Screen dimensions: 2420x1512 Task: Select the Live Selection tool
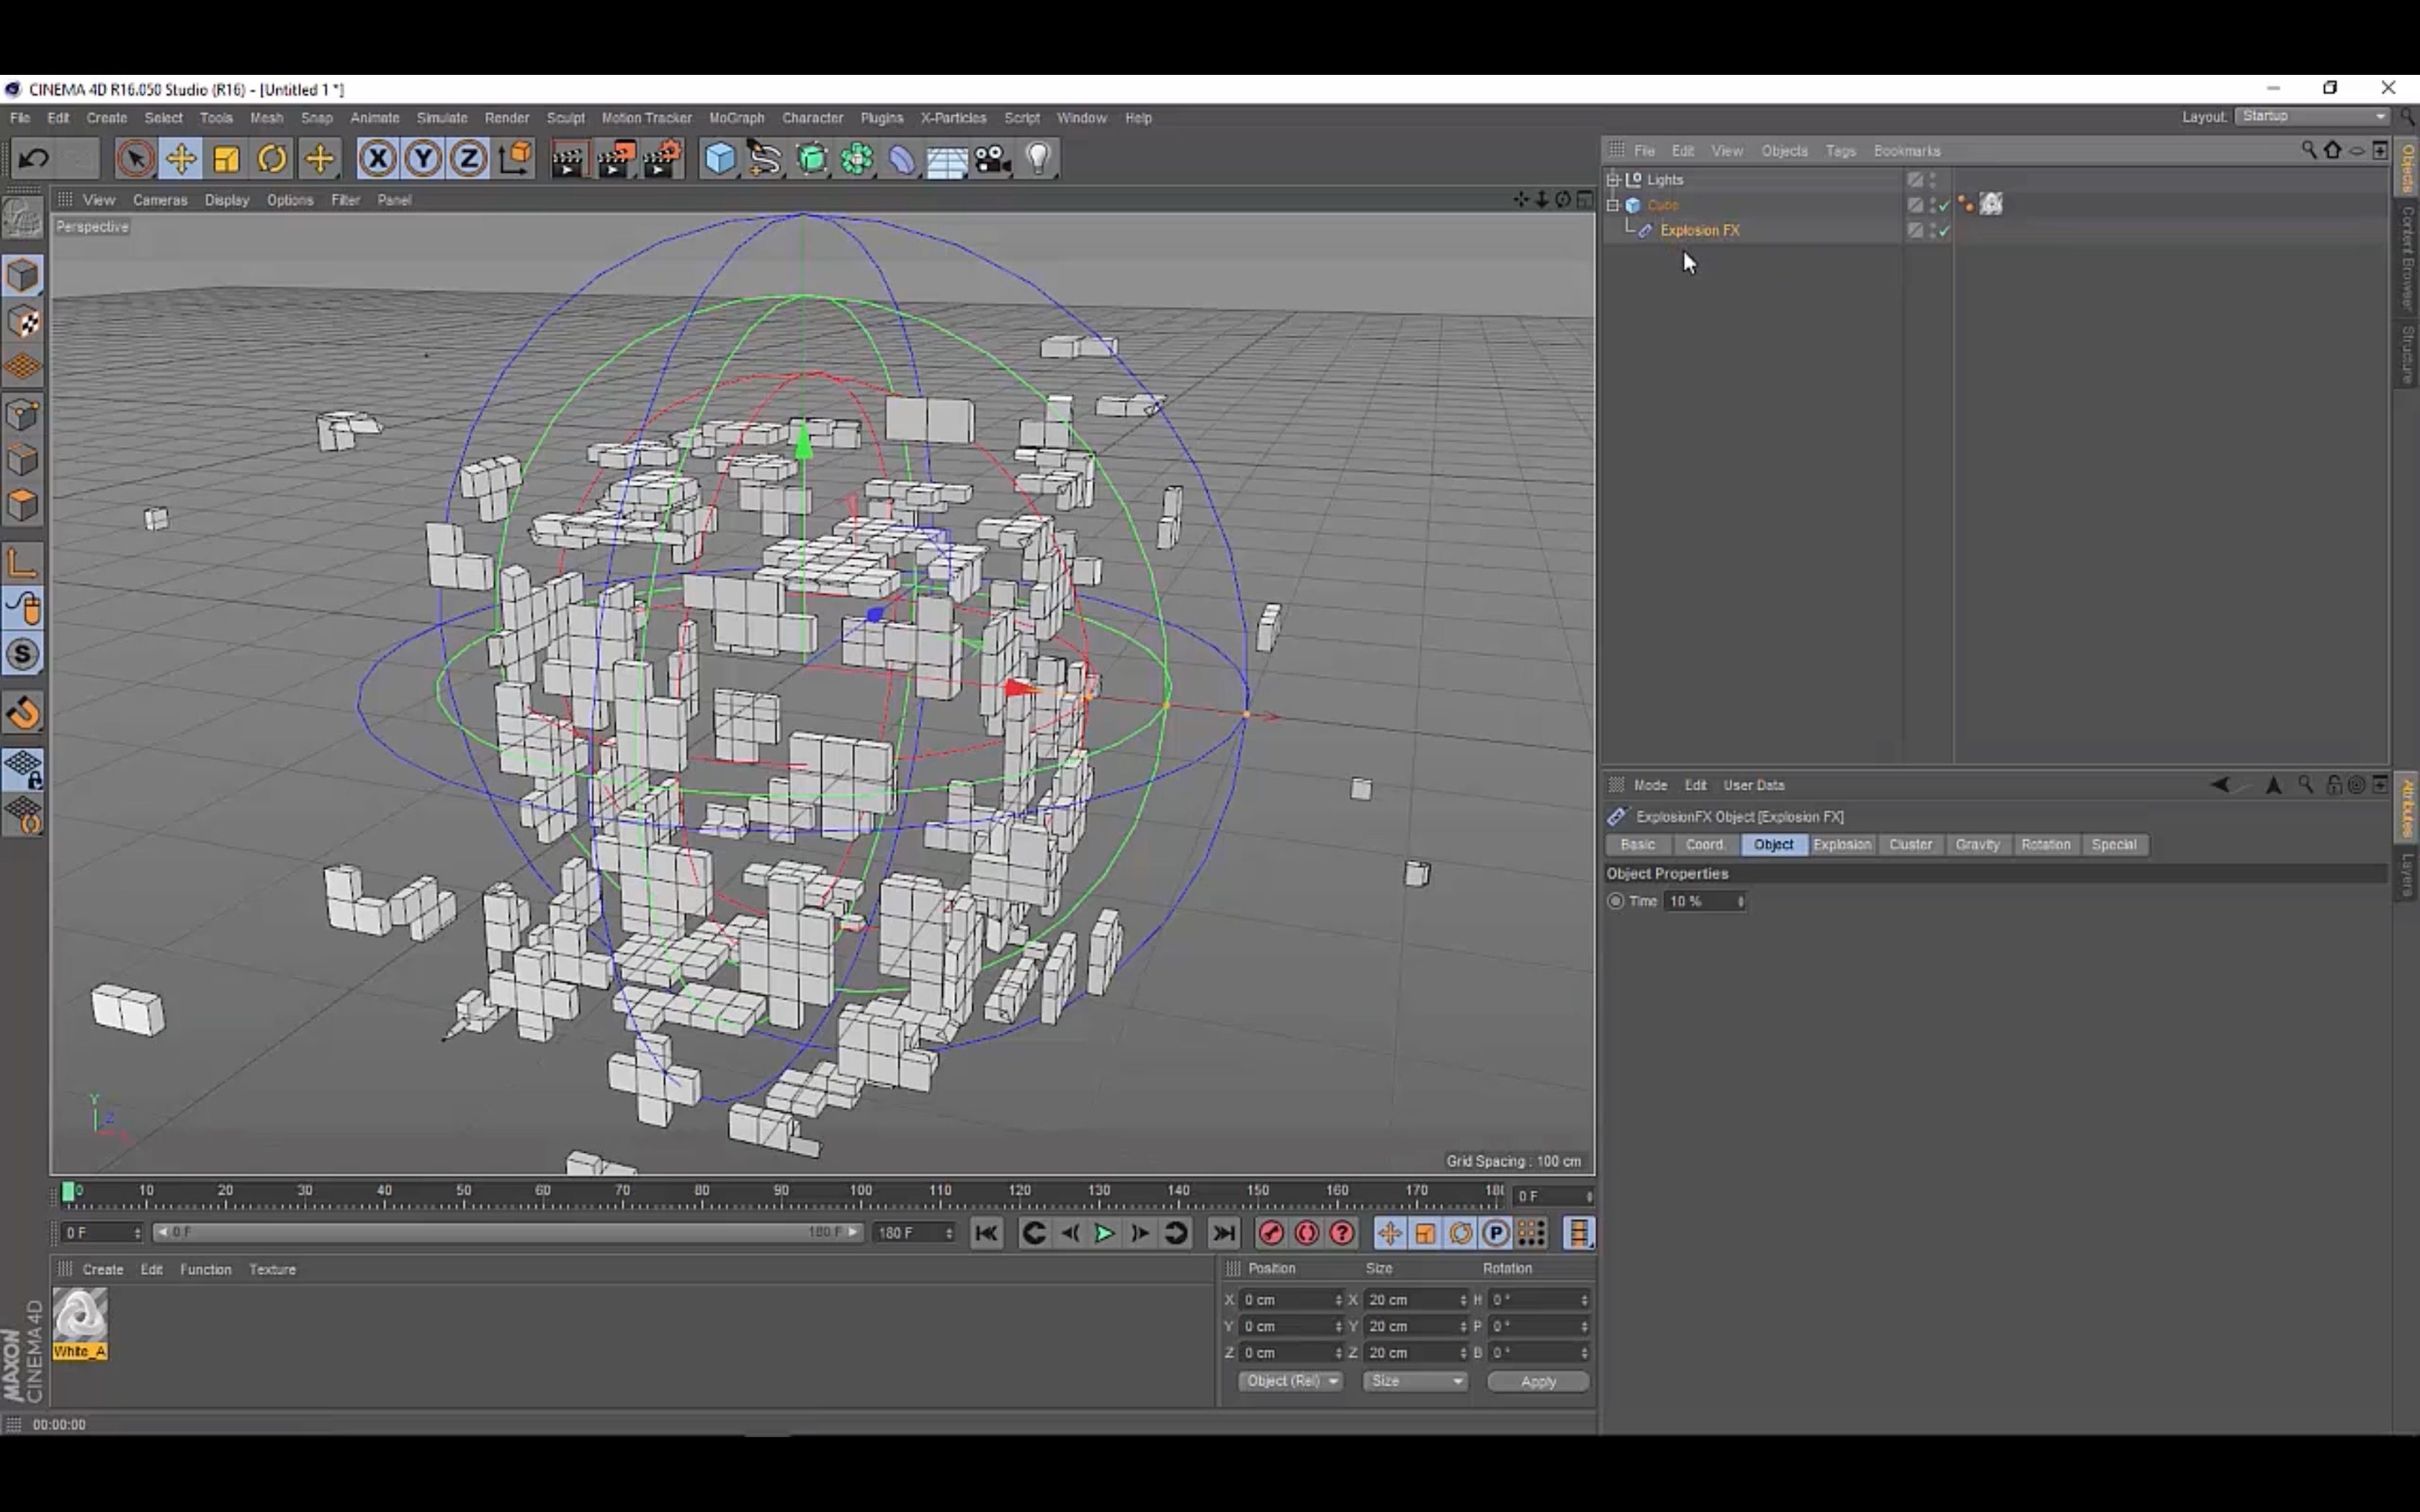(x=135, y=159)
